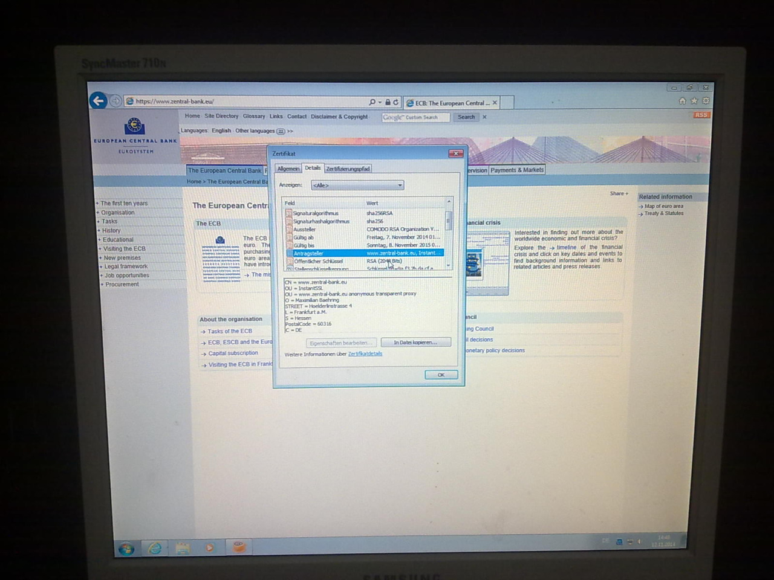Viewport: 774px width, 580px height.
Task: Select Gültig bis 8. November 2015 value
Action: tap(403, 245)
